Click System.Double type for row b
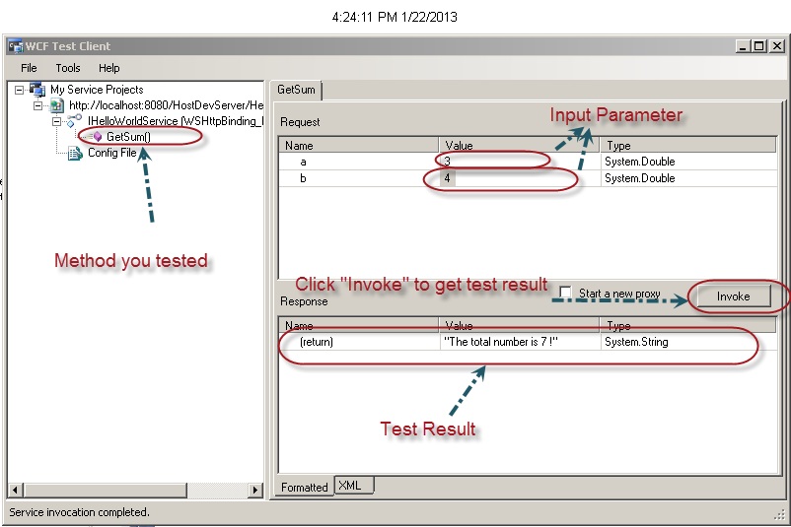The width and height of the screenshot is (791, 527). (688, 178)
